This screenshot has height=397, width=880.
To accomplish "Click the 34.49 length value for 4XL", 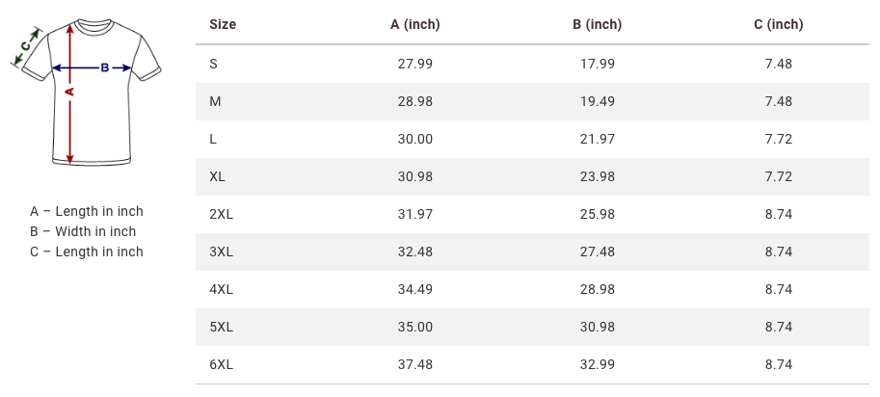I will tap(415, 289).
